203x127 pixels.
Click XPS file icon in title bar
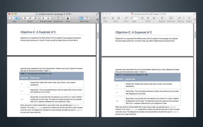pos(37,14)
